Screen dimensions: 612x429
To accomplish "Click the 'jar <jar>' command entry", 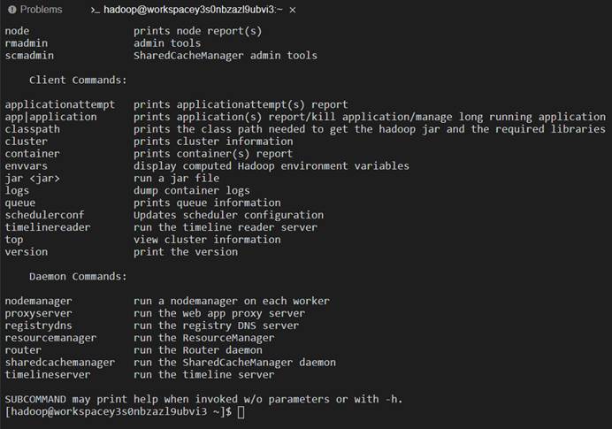I will 33,179.
